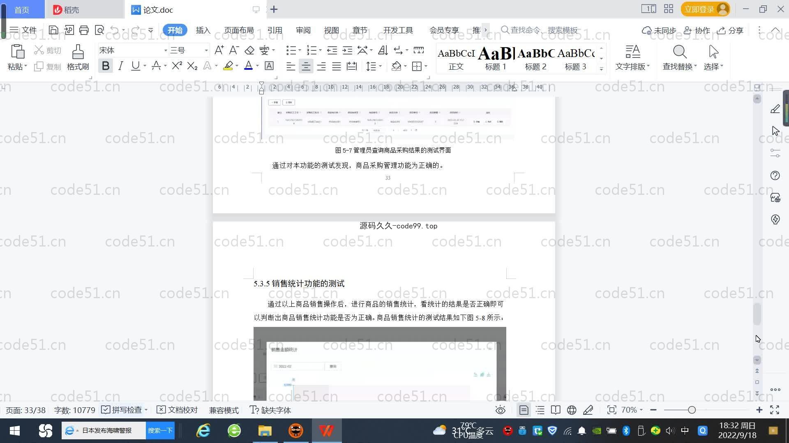Toggle center alignment
Image resolution: width=789 pixels, height=443 pixels.
306,66
